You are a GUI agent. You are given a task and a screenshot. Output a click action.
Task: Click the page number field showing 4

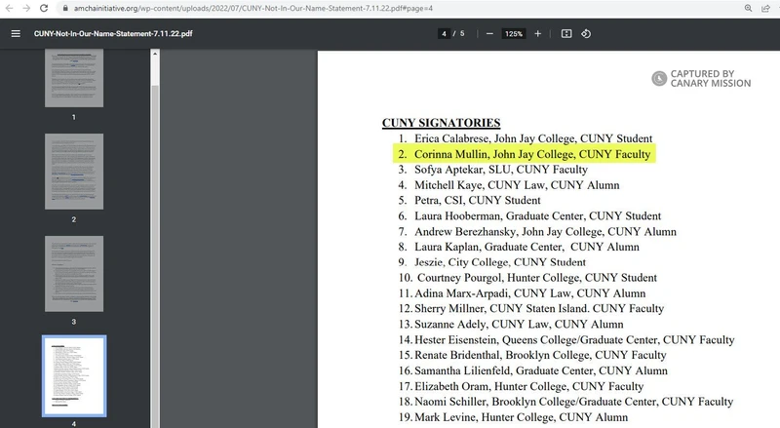[444, 34]
